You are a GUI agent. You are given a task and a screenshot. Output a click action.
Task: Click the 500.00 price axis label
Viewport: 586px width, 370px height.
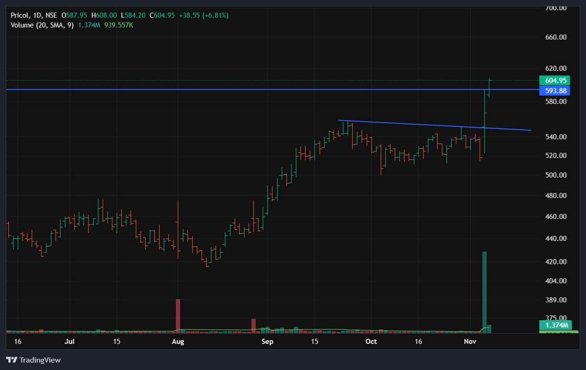point(556,175)
